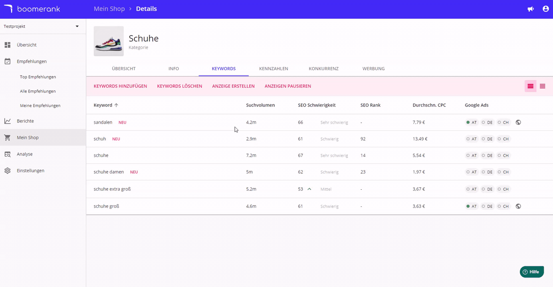553x287 pixels.
Task: Toggle AT ads for schuhe
Action: (472, 155)
